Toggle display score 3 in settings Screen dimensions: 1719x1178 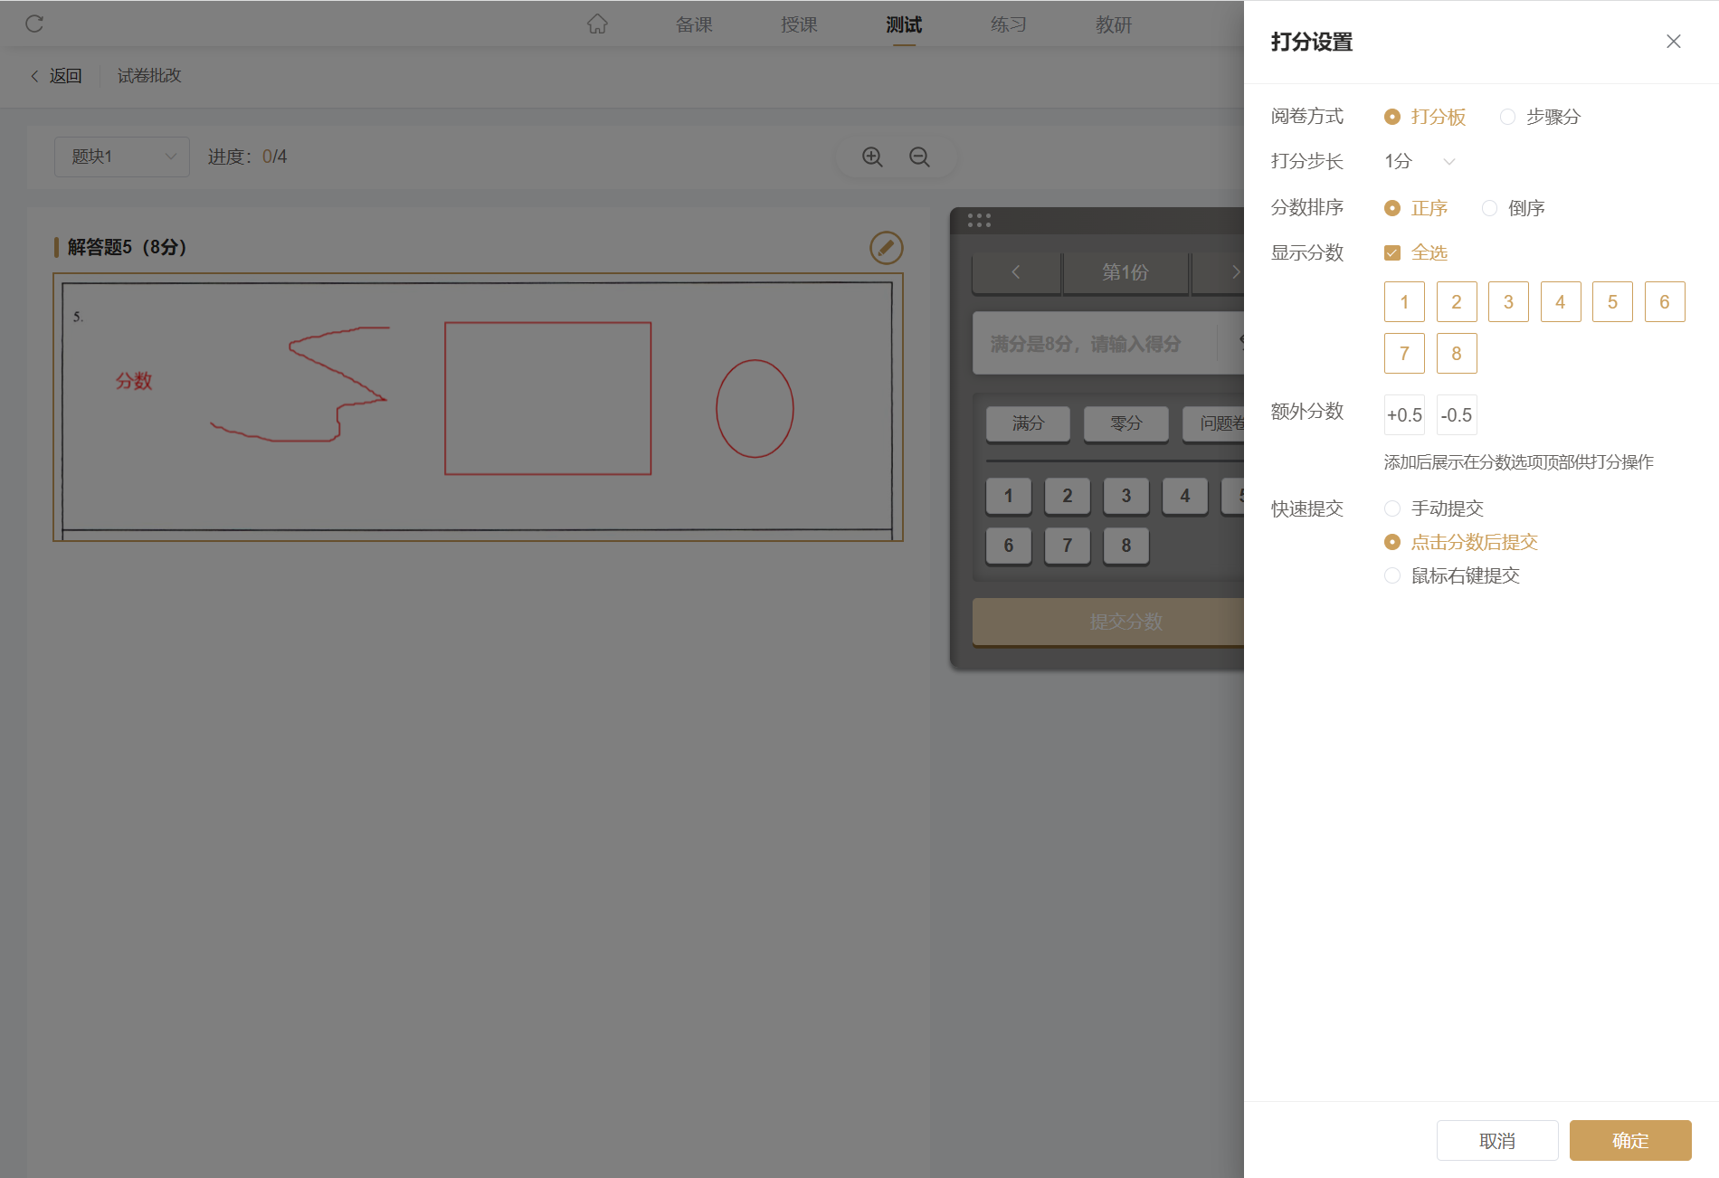[x=1508, y=302]
